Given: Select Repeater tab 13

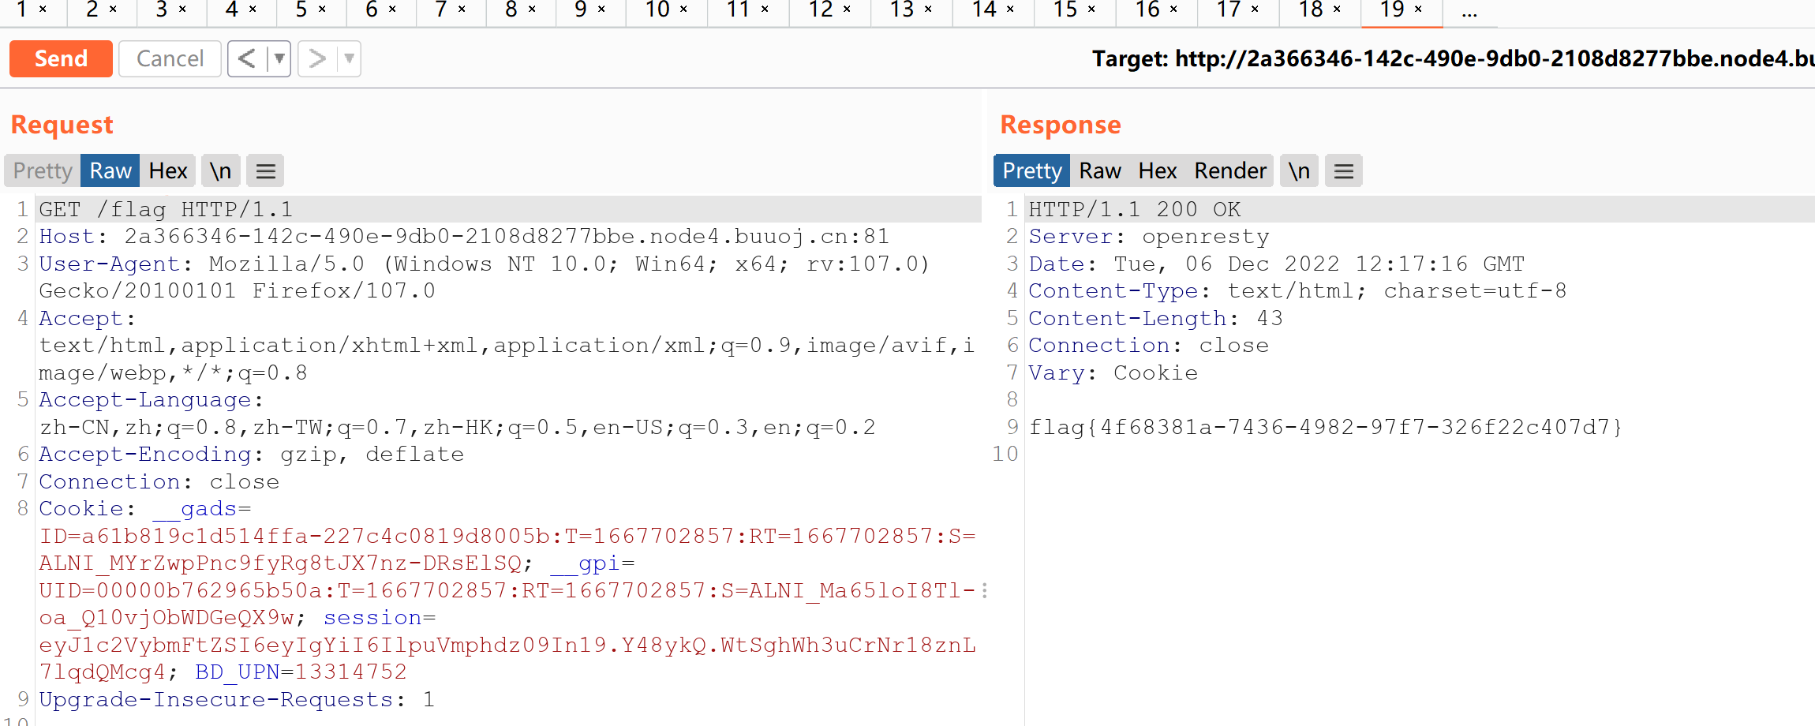Looking at the screenshot, I should point(902,9).
